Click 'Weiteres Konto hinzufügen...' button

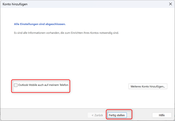coord(148,86)
